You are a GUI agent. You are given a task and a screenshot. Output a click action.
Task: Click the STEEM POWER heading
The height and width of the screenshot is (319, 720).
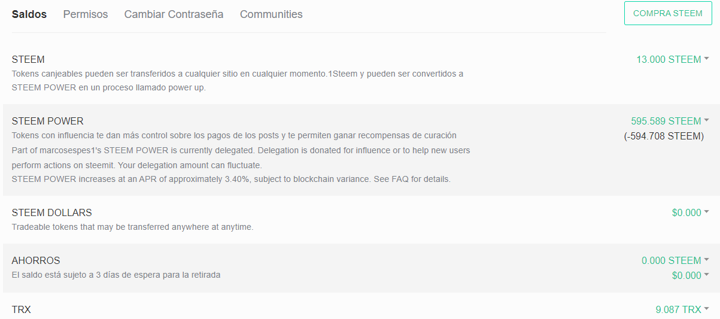[48, 121]
